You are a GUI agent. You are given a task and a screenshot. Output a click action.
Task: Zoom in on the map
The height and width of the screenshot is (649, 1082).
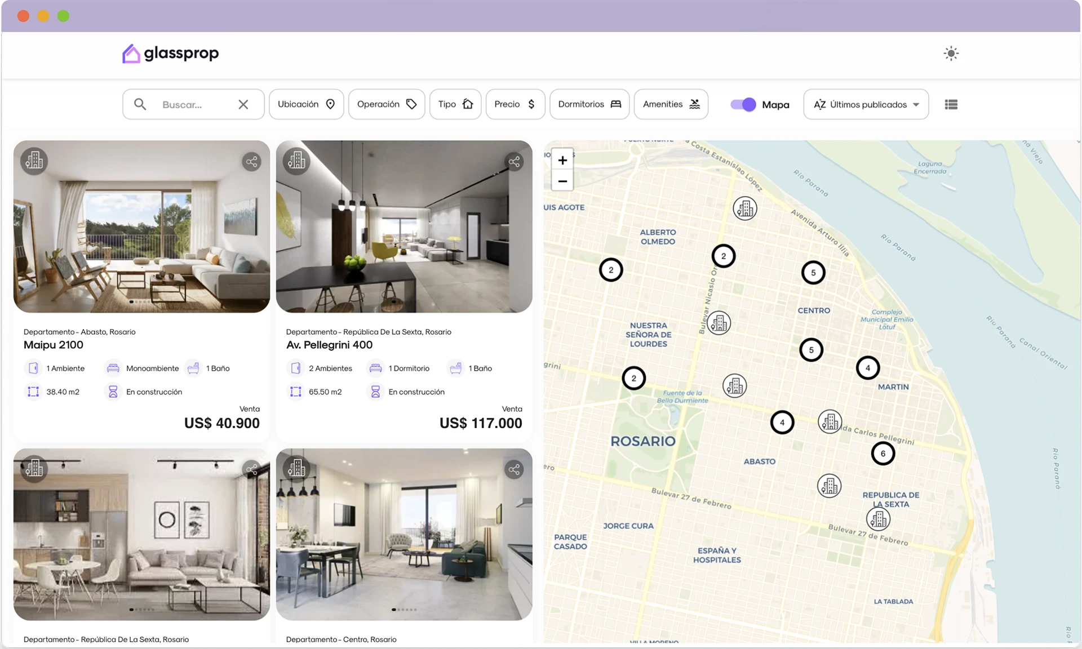(562, 160)
